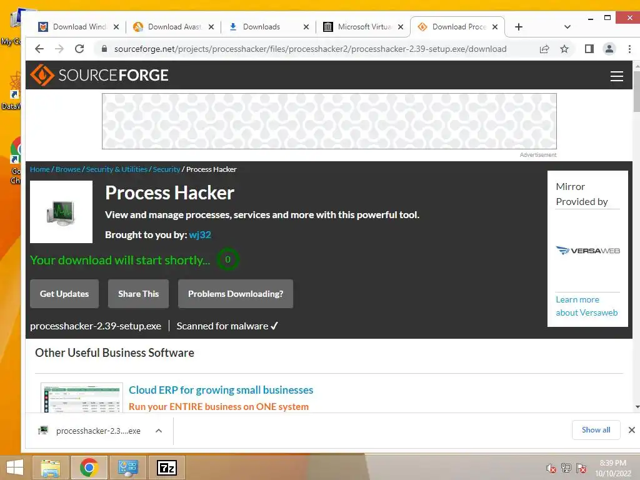Click the Action Center flag icon
This screenshot has height=480, width=640.
[581, 467]
